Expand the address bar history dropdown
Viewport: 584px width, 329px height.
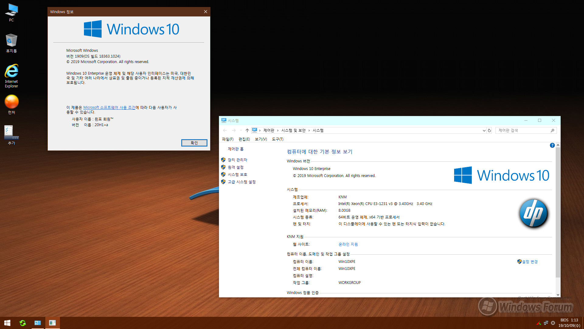point(484,130)
